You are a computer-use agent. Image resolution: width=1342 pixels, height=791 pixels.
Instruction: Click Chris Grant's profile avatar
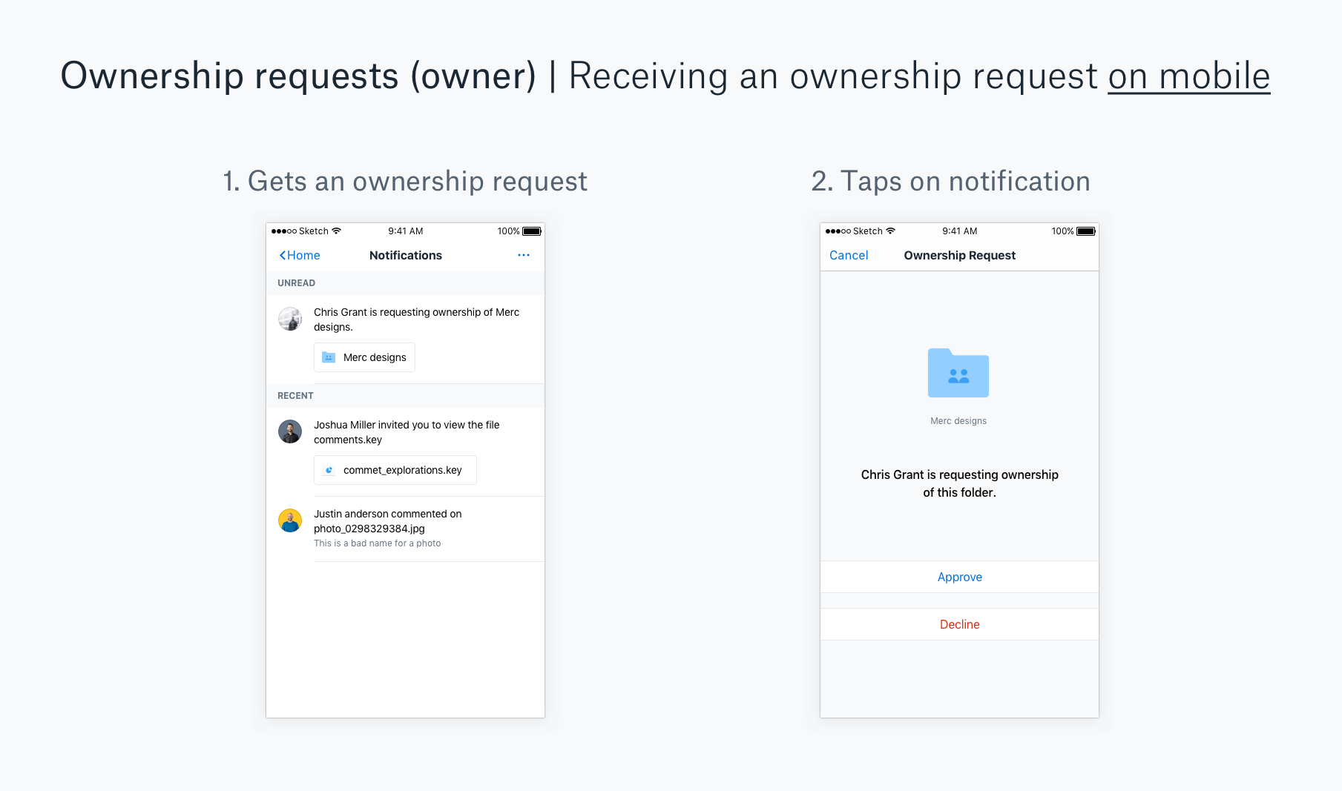click(x=290, y=319)
